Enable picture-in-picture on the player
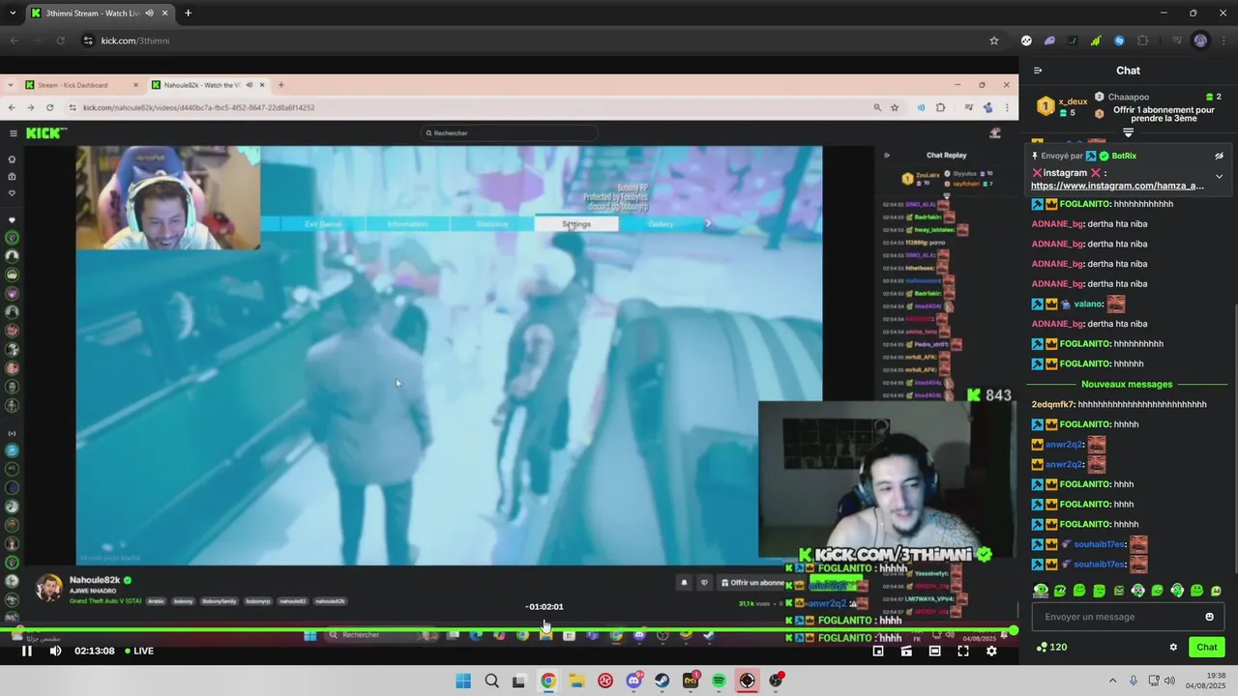 click(x=878, y=651)
